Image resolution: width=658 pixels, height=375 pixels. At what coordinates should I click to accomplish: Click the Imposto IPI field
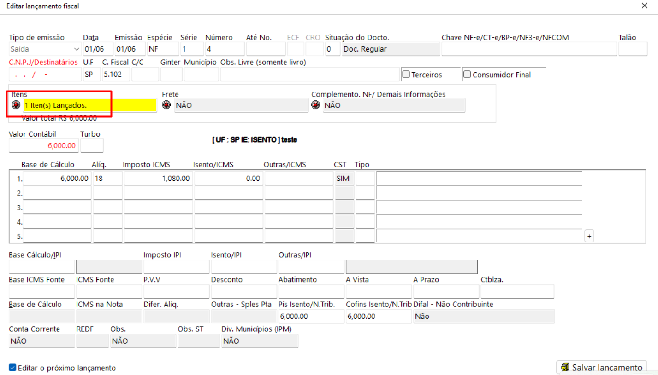click(x=177, y=267)
